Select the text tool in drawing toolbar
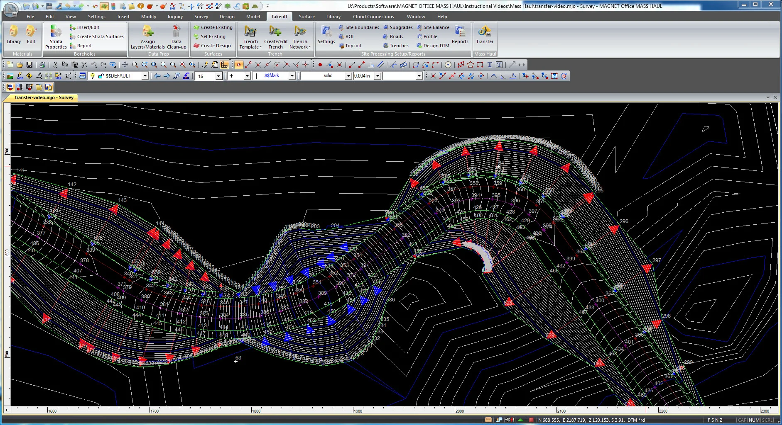Screen dimensions: 782x425 490,65
